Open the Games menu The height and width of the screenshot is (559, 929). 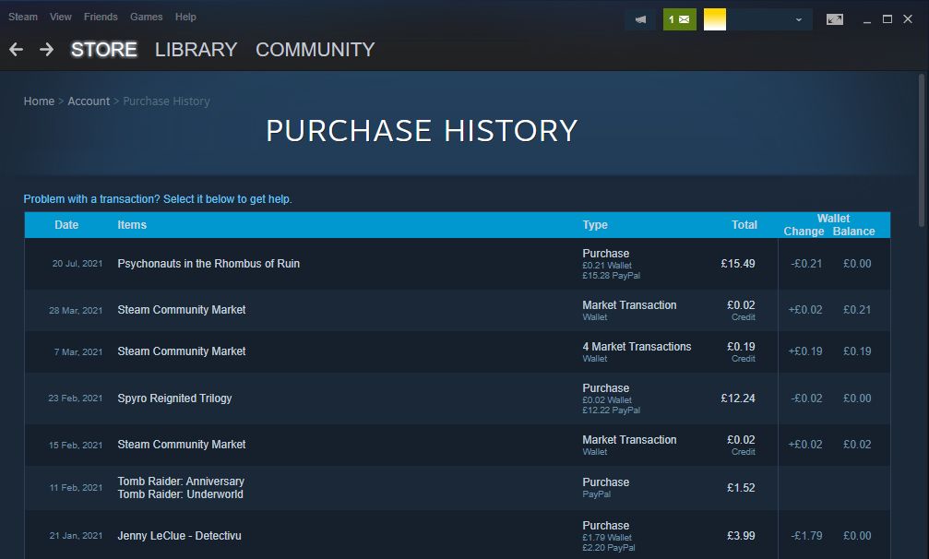[x=146, y=17]
